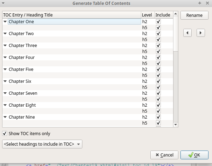This screenshot has height=166, width=212.
Task: Click the right arrow heading level button
Action: pos(200,33)
